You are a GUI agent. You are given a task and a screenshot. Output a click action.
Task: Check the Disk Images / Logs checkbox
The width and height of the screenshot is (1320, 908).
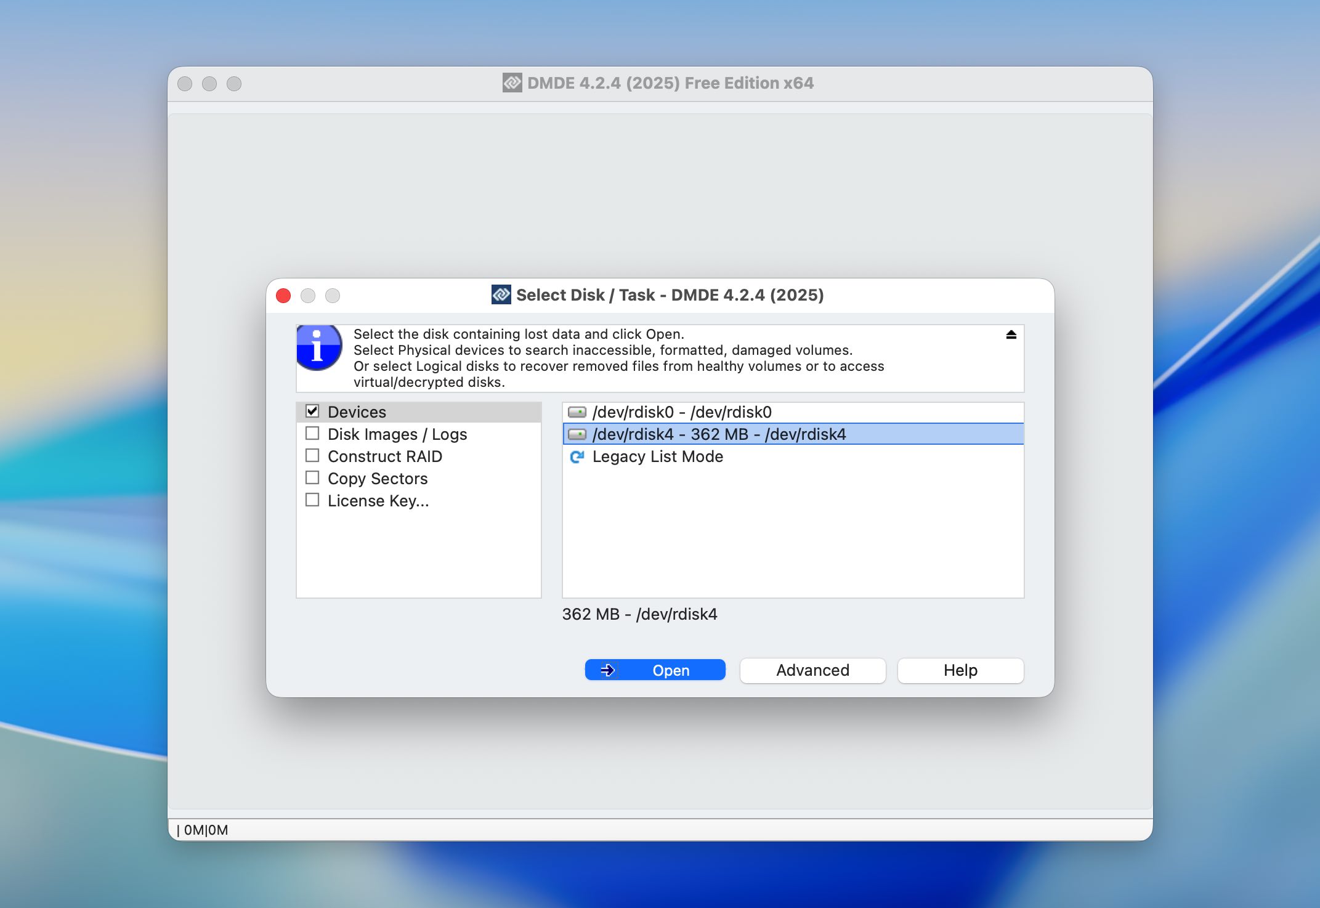pyautogui.click(x=312, y=433)
